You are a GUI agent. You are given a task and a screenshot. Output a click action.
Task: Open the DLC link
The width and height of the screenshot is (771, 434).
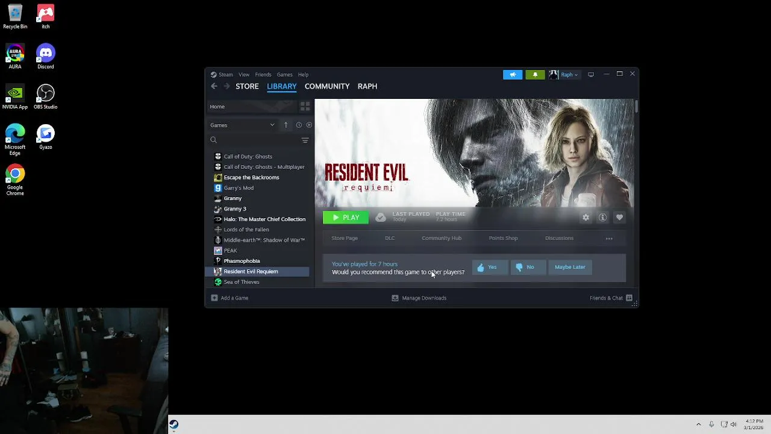coord(390,238)
